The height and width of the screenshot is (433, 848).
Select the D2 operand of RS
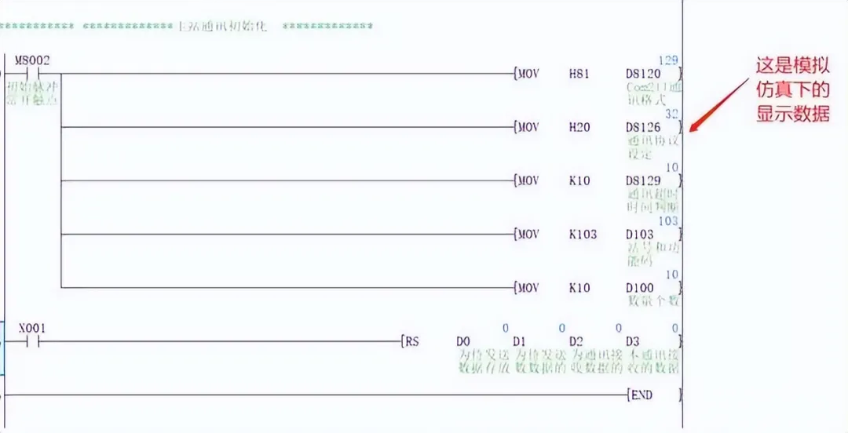click(x=576, y=342)
